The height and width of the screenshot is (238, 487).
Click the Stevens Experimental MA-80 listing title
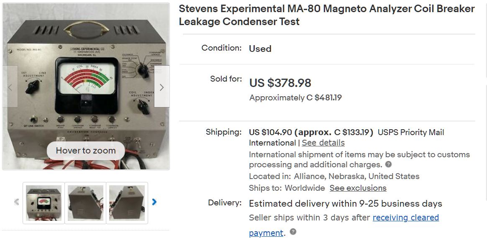326,15
